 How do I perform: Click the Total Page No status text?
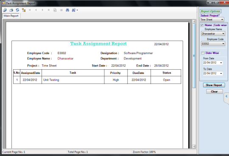click(78, 152)
